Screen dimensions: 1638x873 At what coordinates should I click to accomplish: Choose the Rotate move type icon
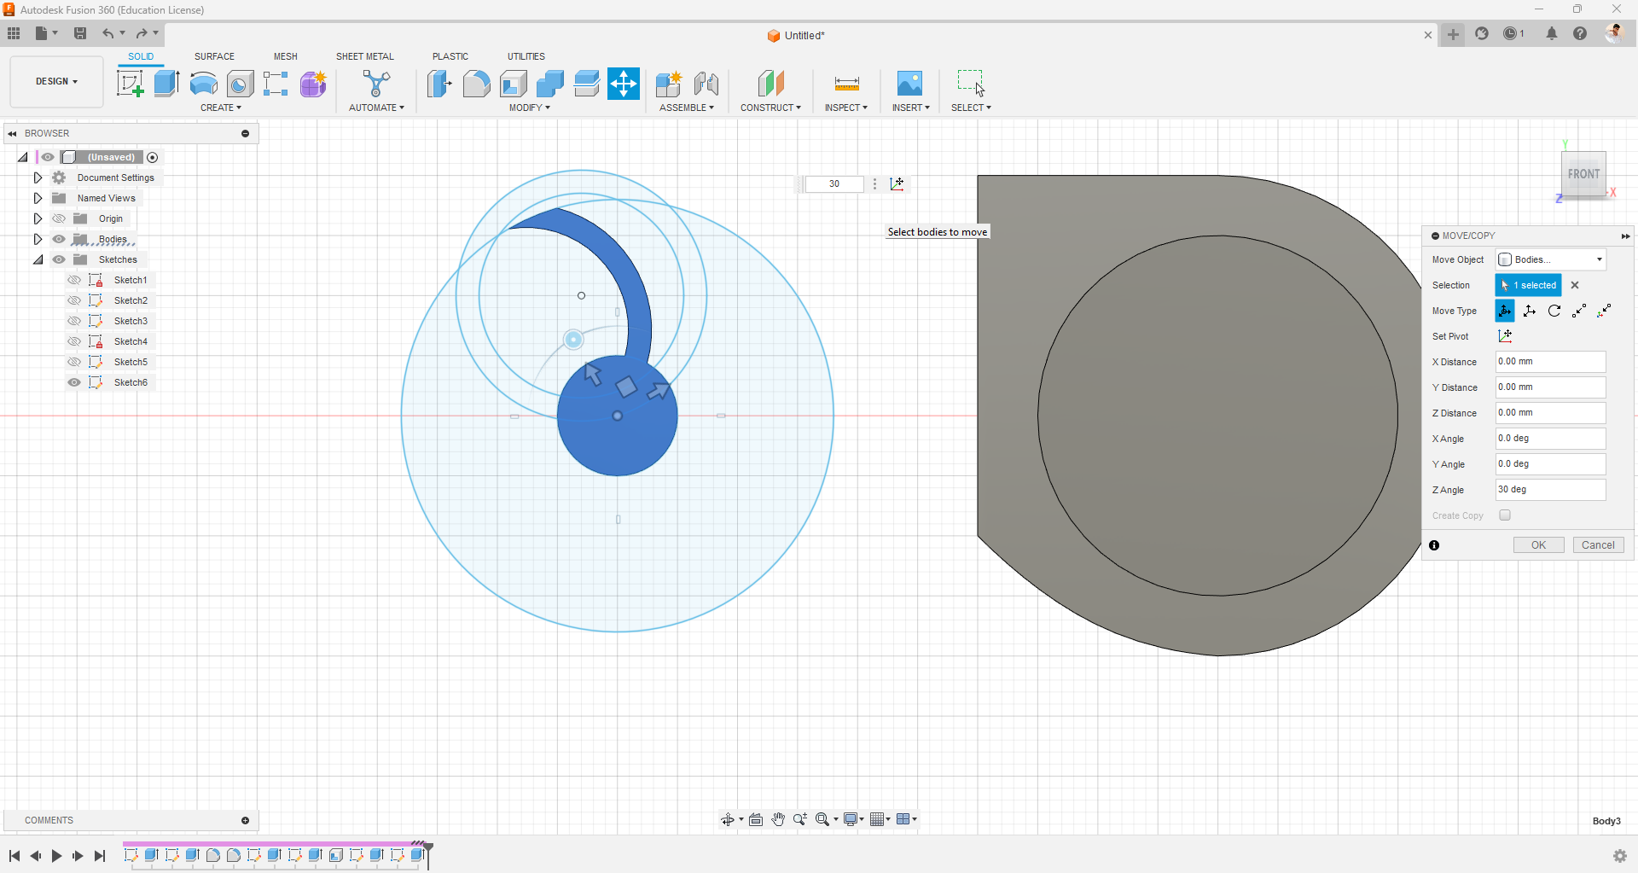(x=1554, y=311)
